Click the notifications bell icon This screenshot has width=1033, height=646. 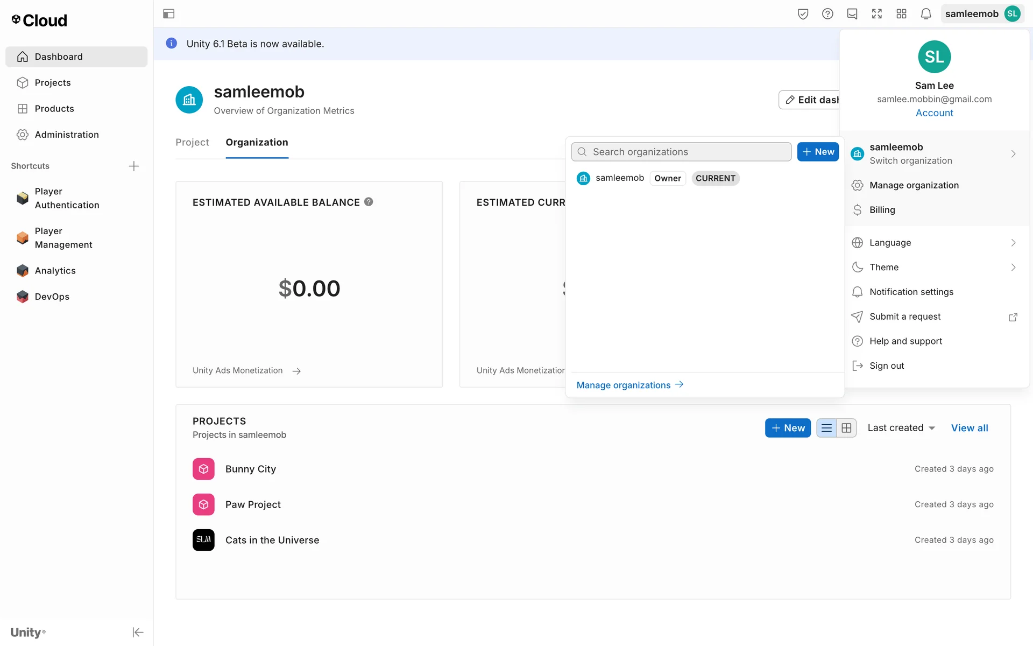pyautogui.click(x=925, y=14)
